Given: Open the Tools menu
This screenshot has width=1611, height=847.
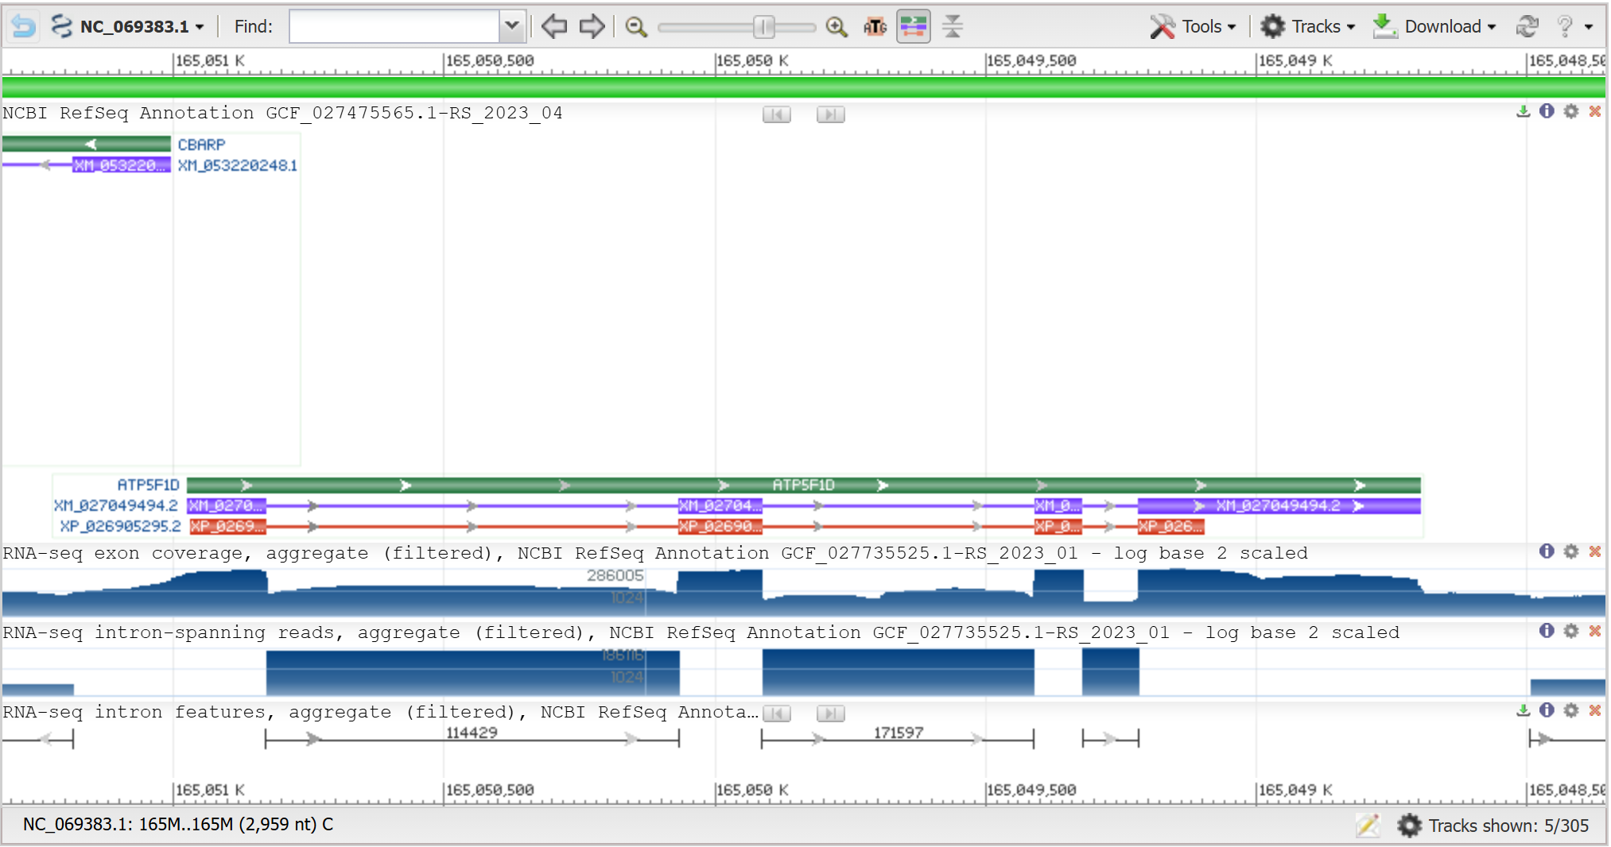Looking at the screenshot, I should pos(1194,26).
